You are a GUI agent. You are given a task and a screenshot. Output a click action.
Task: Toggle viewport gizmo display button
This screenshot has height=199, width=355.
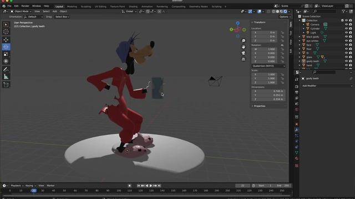(x=250, y=11)
